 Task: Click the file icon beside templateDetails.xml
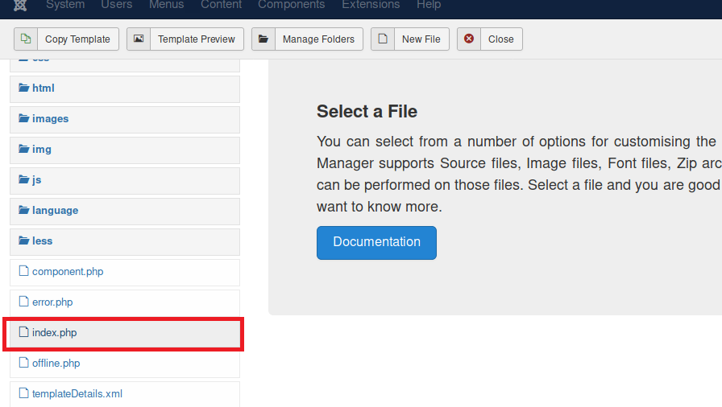(23, 393)
